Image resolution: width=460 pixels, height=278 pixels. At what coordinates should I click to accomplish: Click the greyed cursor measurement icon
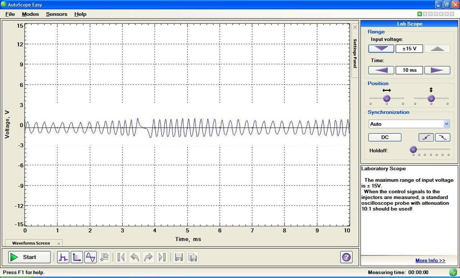(x=104, y=257)
